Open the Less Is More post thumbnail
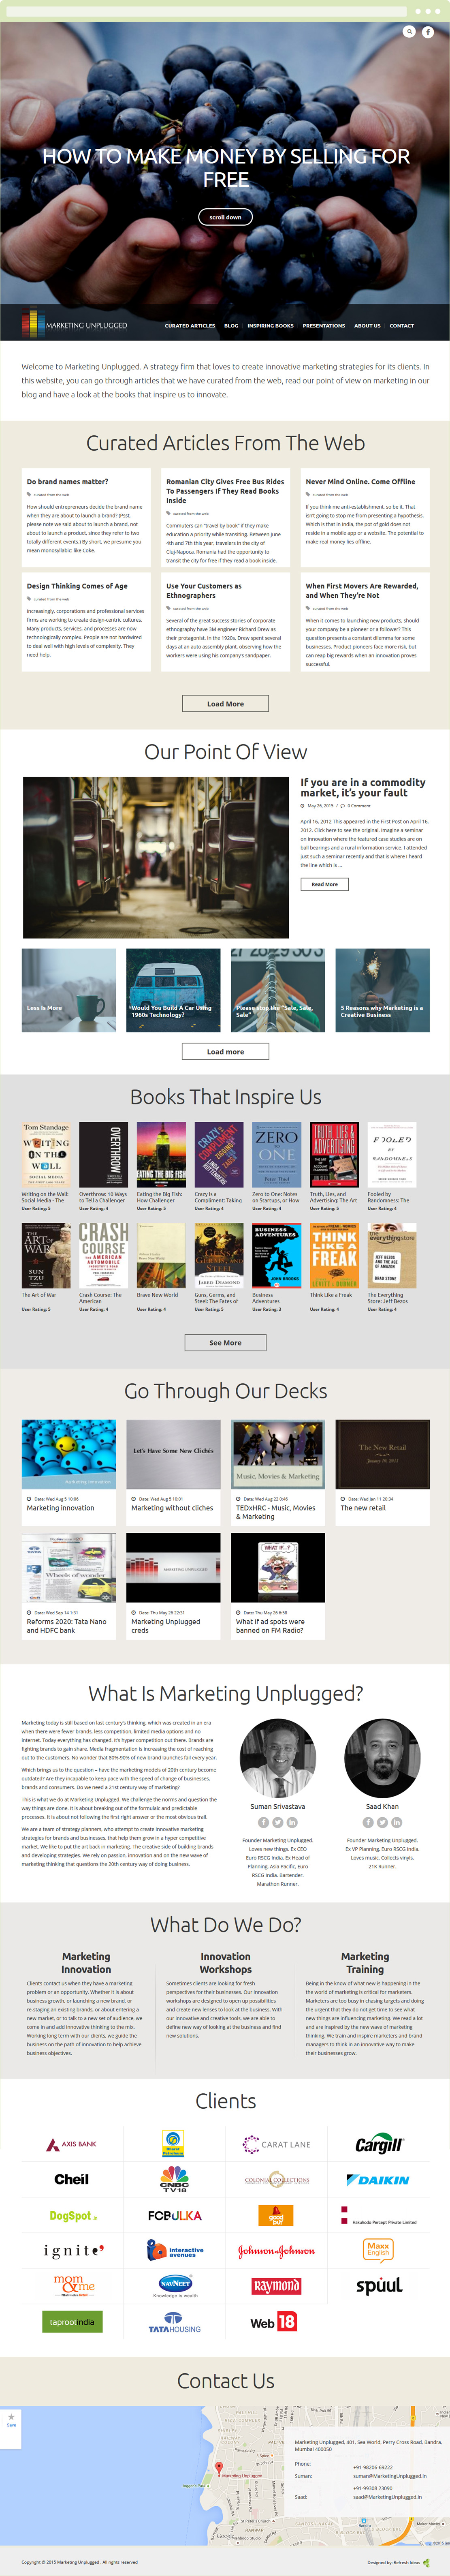The image size is (450, 2576). (69, 990)
